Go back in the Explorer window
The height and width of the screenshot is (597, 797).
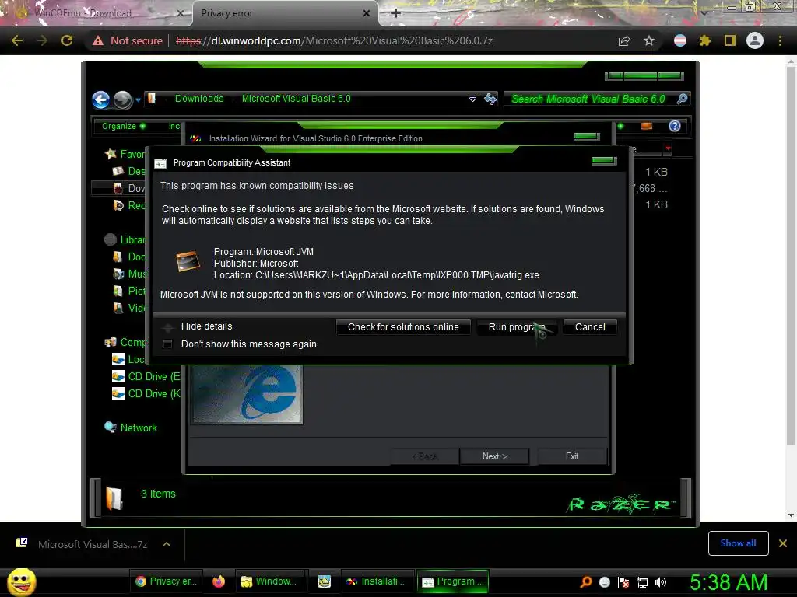pyautogui.click(x=100, y=99)
